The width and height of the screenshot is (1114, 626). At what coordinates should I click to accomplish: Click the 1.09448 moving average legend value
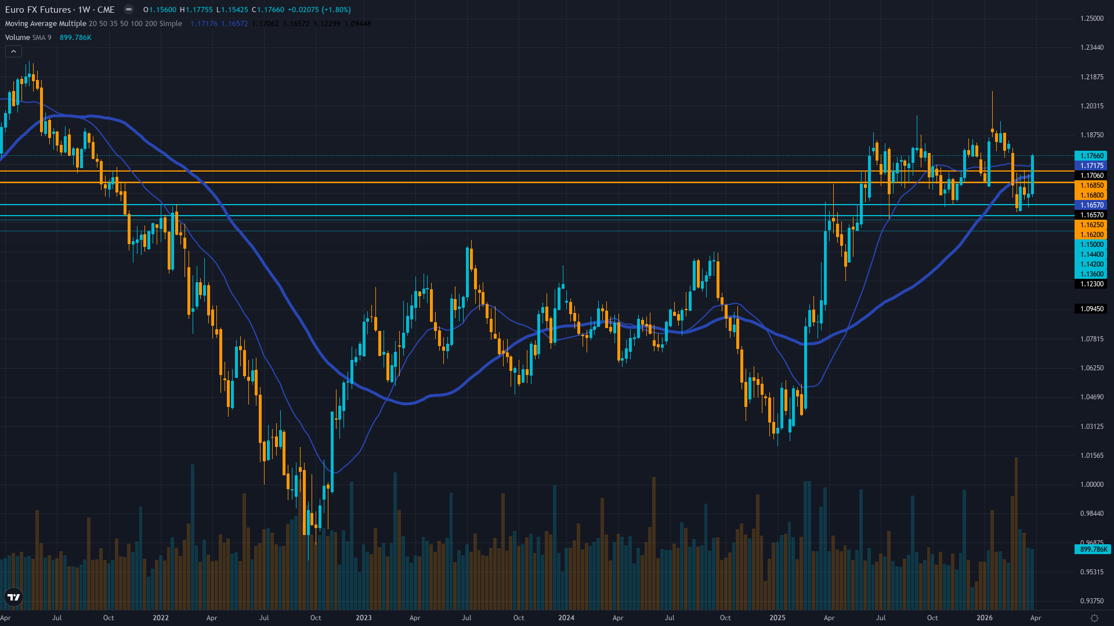point(357,24)
